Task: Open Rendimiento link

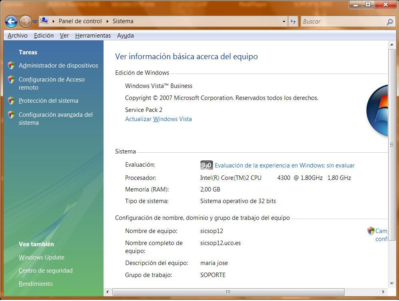Action: click(36, 284)
